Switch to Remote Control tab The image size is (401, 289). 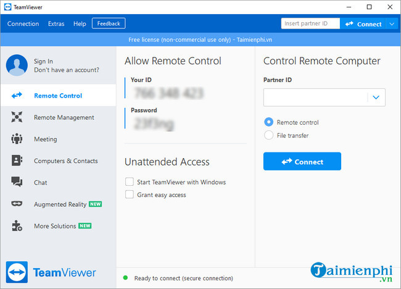point(59,96)
